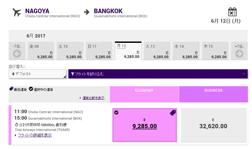Click the ECONOMY column header
The height and width of the screenshot is (149, 252).
144,91
